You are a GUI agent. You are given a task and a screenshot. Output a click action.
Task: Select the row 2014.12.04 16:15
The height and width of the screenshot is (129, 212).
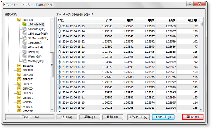[x=128, y=77]
